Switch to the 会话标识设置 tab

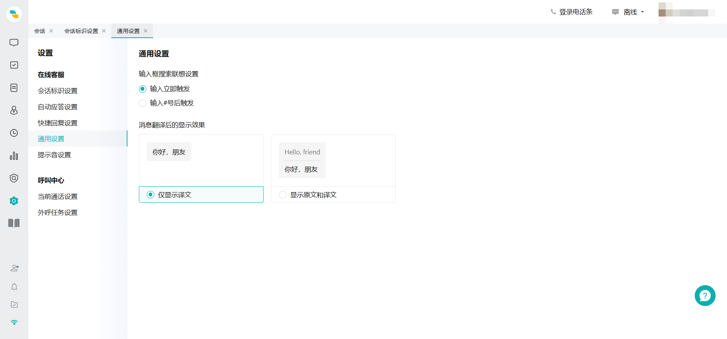81,31
